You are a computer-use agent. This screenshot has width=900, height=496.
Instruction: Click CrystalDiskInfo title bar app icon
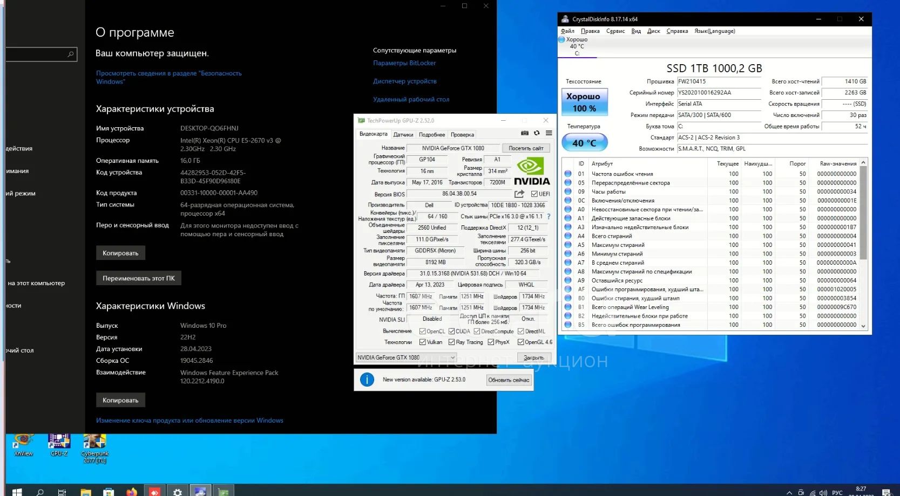point(565,19)
